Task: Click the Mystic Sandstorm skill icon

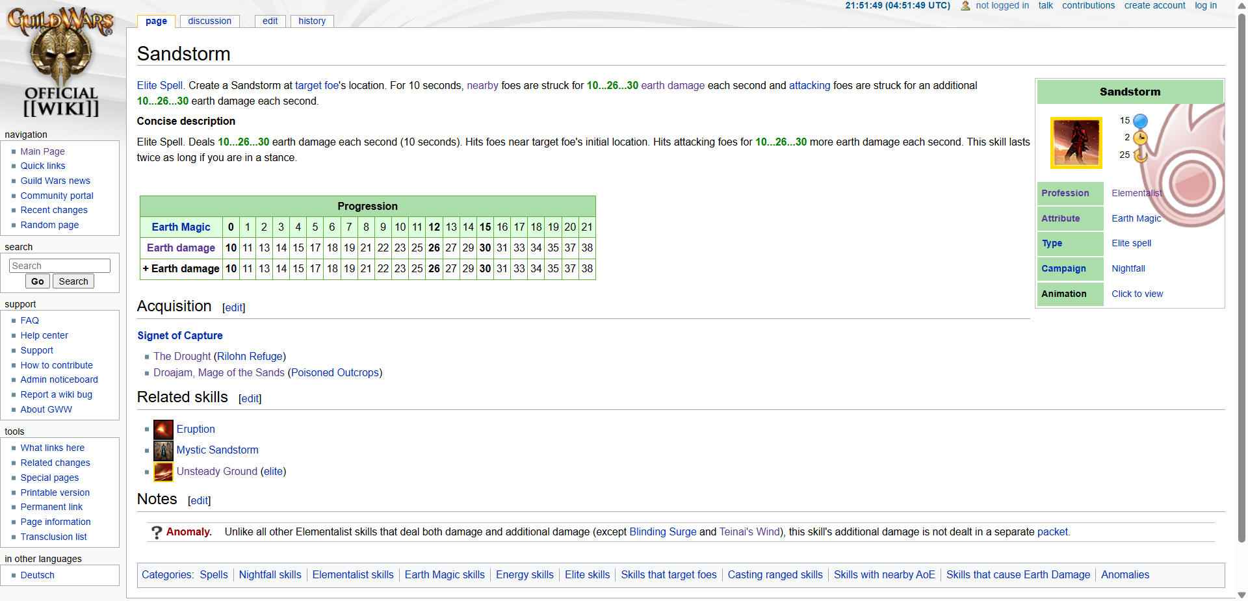Action: click(163, 450)
